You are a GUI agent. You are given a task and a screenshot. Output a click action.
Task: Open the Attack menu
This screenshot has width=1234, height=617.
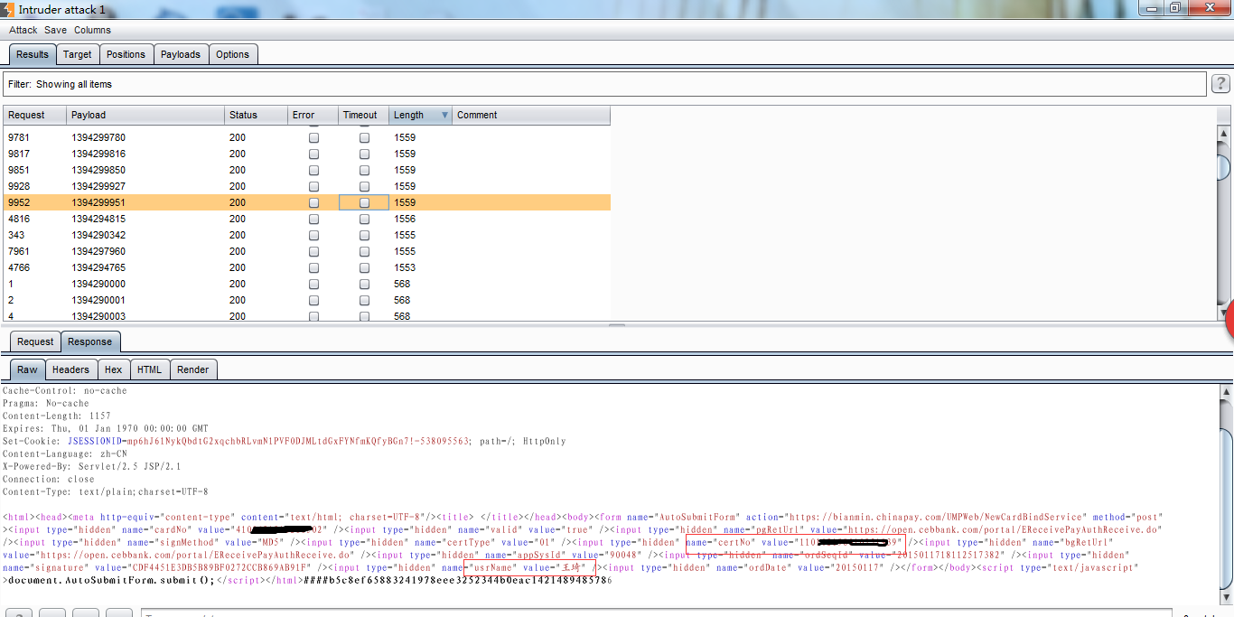(23, 30)
